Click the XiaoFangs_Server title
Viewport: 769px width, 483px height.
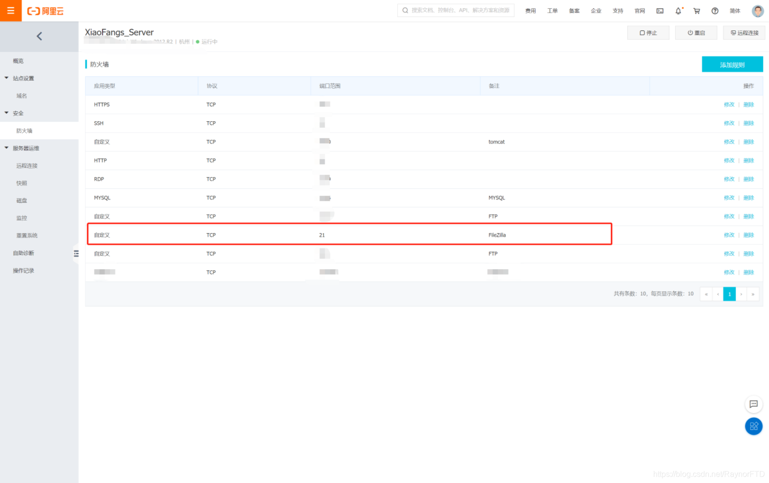click(x=119, y=32)
